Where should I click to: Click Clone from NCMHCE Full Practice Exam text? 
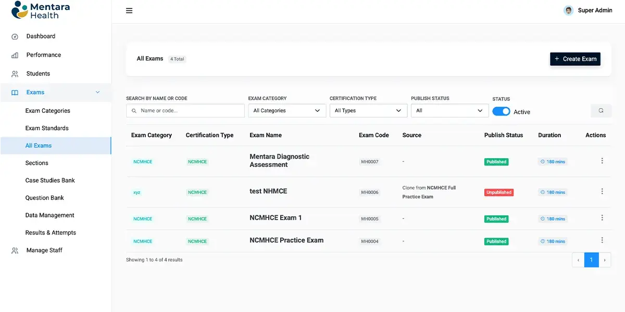point(429,192)
